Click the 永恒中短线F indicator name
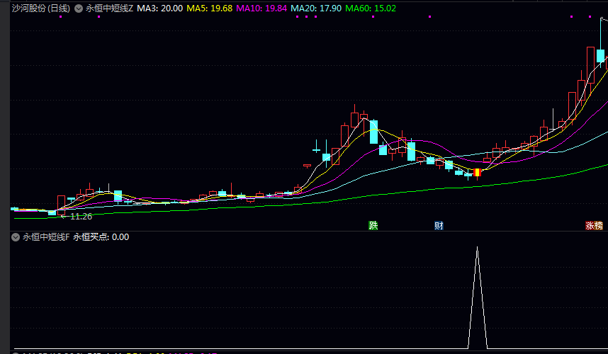608x354 pixels. click(46, 237)
